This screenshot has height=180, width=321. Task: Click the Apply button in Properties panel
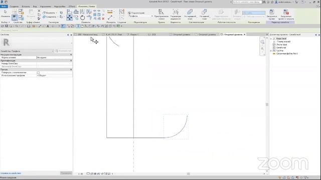tap(66, 173)
